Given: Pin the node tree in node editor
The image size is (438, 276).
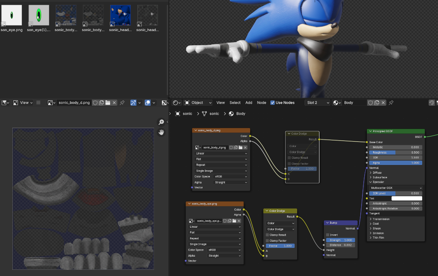Looking at the screenshot, I should (391, 103).
